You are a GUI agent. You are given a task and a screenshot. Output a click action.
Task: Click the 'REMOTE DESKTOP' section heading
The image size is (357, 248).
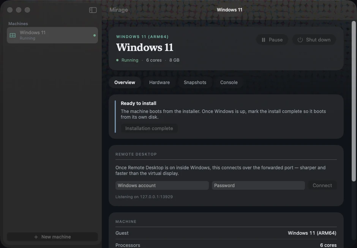point(136,154)
